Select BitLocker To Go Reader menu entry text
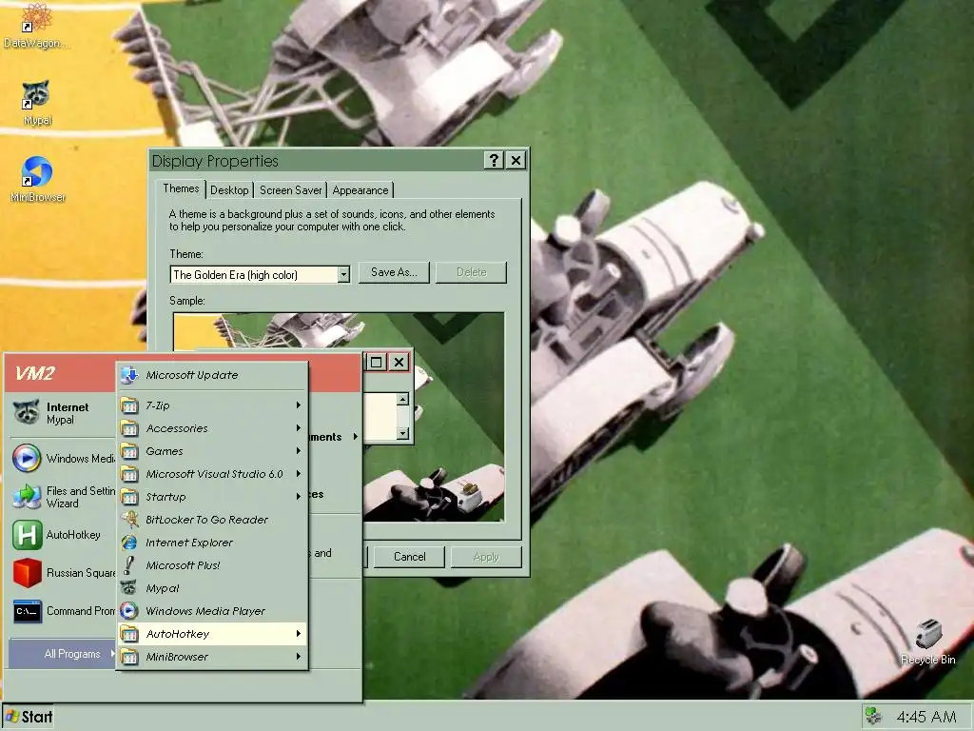Viewport: 974px width, 731px height. 206,520
